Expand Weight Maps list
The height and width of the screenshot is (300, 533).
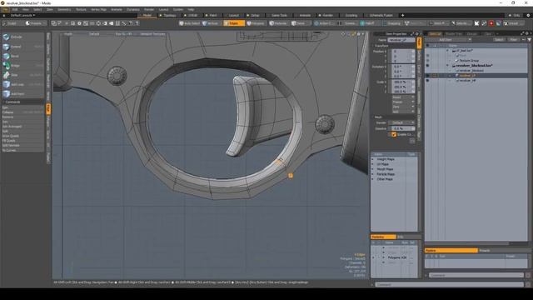point(373,159)
